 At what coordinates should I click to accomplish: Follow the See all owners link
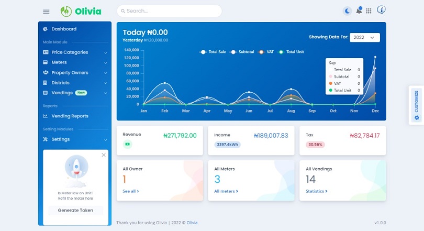131,191
